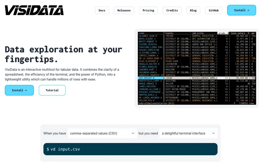Open the GitHub link
This screenshot has height=163, width=261.
coord(214,10)
